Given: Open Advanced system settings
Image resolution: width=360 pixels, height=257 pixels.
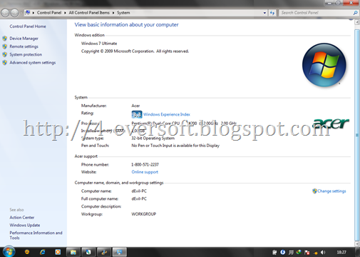Looking at the screenshot, I should pyautogui.click(x=33, y=63).
